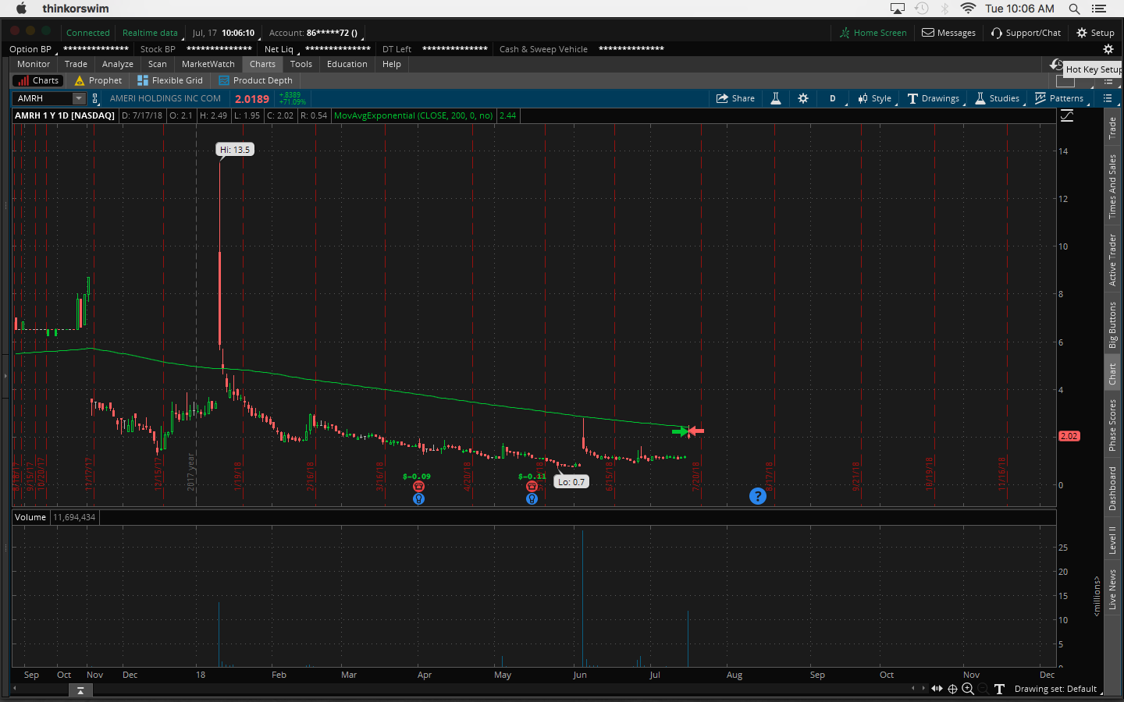This screenshot has width=1124, height=702.
Task: Toggle the Active Trader side panel
Action: coord(1113,260)
